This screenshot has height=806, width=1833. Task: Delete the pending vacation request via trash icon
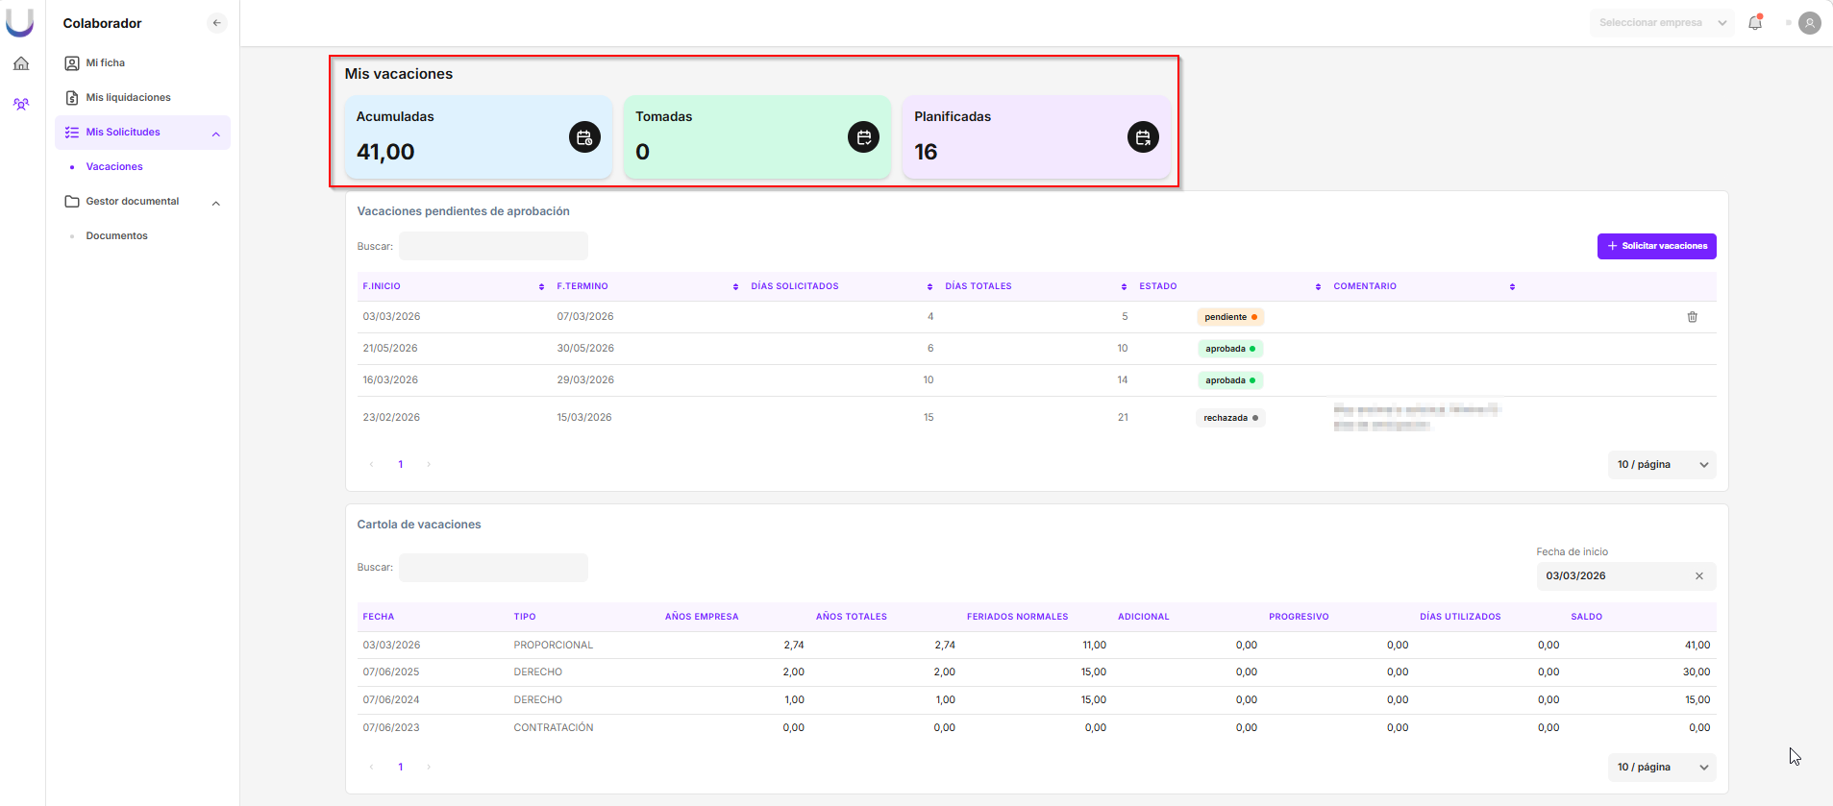tap(1692, 317)
